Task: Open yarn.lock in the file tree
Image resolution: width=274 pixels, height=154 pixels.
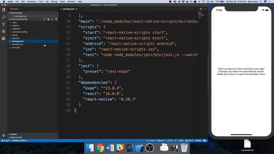Action: click(x=16, y=47)
